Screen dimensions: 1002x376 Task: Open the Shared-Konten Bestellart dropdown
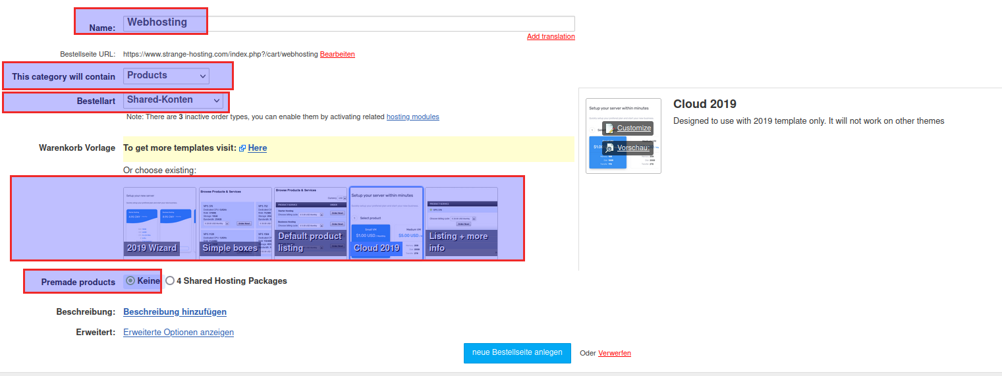click(x=173, y=100)
